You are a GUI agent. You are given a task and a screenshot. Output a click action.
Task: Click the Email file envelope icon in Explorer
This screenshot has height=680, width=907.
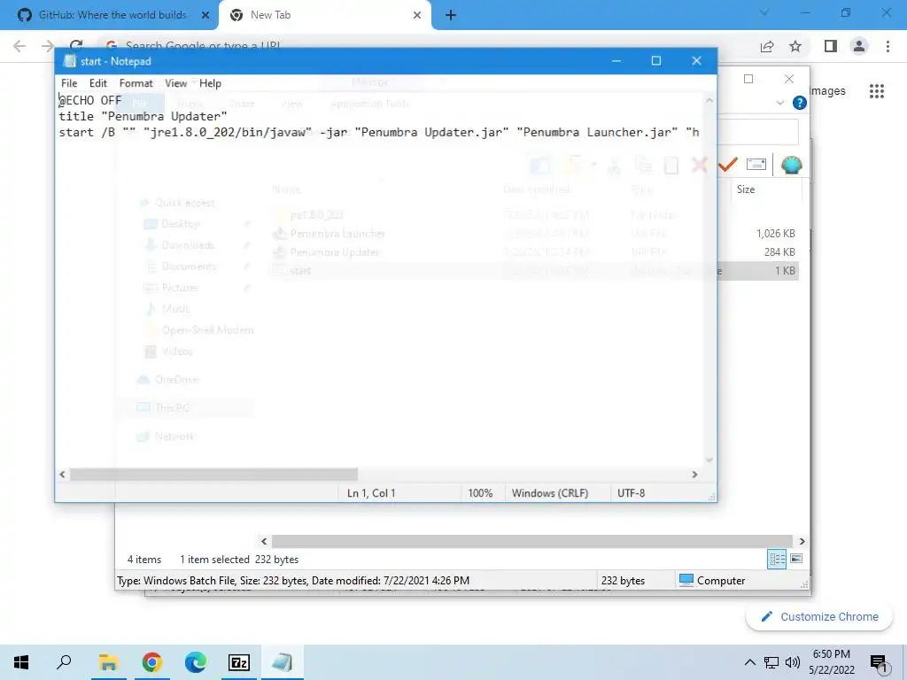tap(756, 166)
